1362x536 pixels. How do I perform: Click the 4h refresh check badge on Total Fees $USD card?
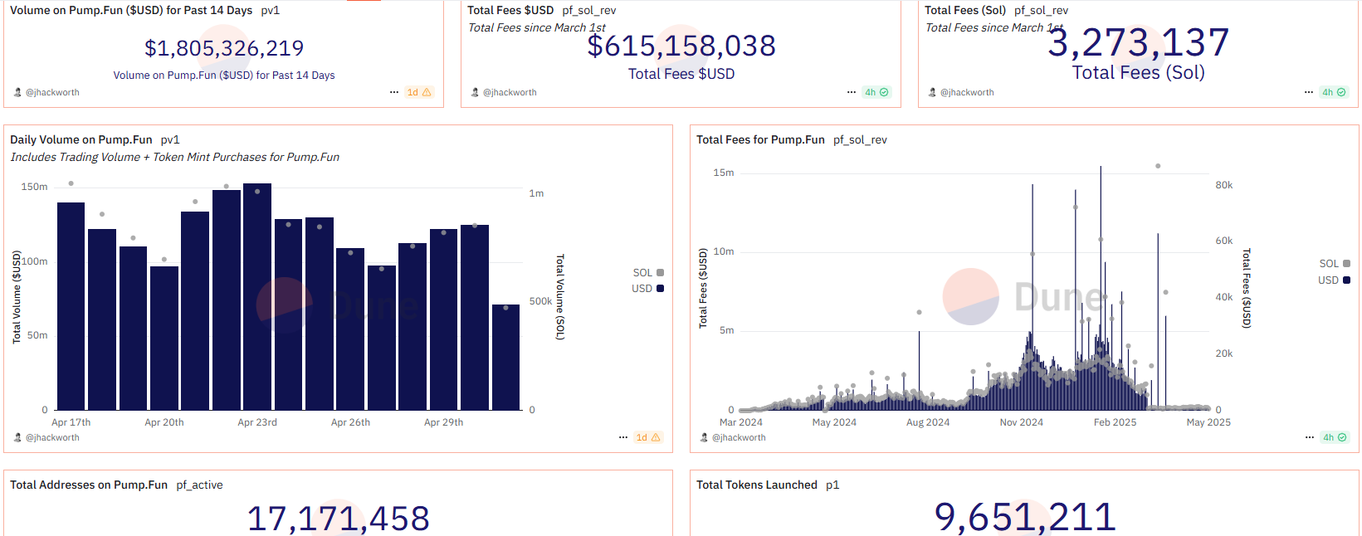(x=876, y=92)
